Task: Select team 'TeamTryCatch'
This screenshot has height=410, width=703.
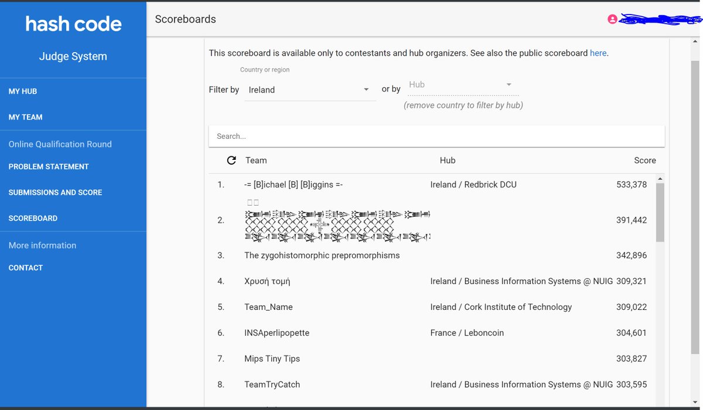Action: [272, 384]
